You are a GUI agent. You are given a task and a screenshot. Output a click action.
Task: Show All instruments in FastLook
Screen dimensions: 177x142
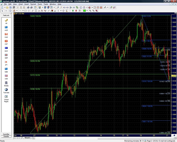[x=6, y=21]
